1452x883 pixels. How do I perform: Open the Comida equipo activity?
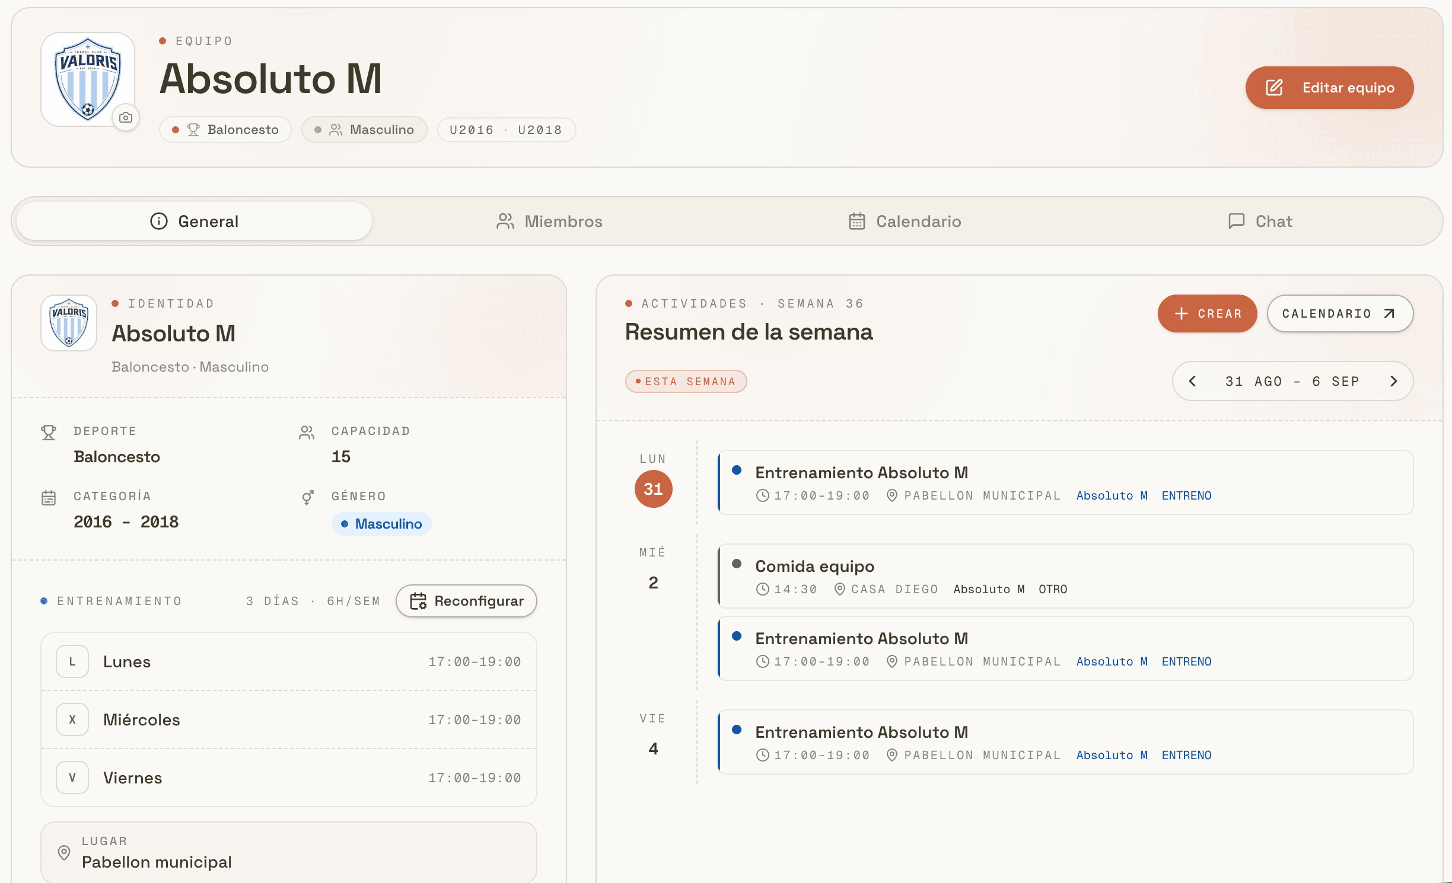coord(1065,576)
